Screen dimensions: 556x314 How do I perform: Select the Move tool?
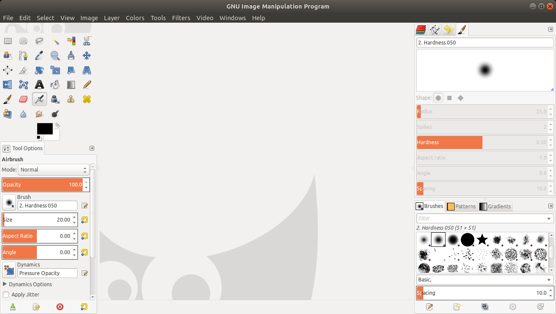click(86, 56)
